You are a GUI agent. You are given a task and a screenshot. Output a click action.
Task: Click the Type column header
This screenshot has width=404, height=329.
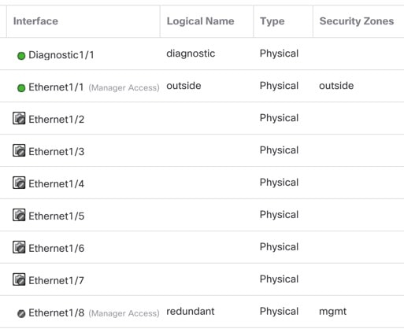point(272,21)
